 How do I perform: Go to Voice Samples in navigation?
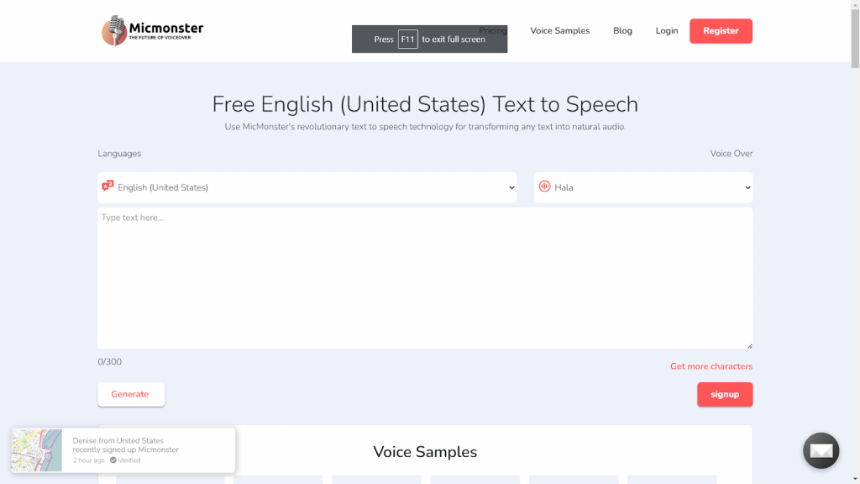pyautogui.click(x=559, y=31)
